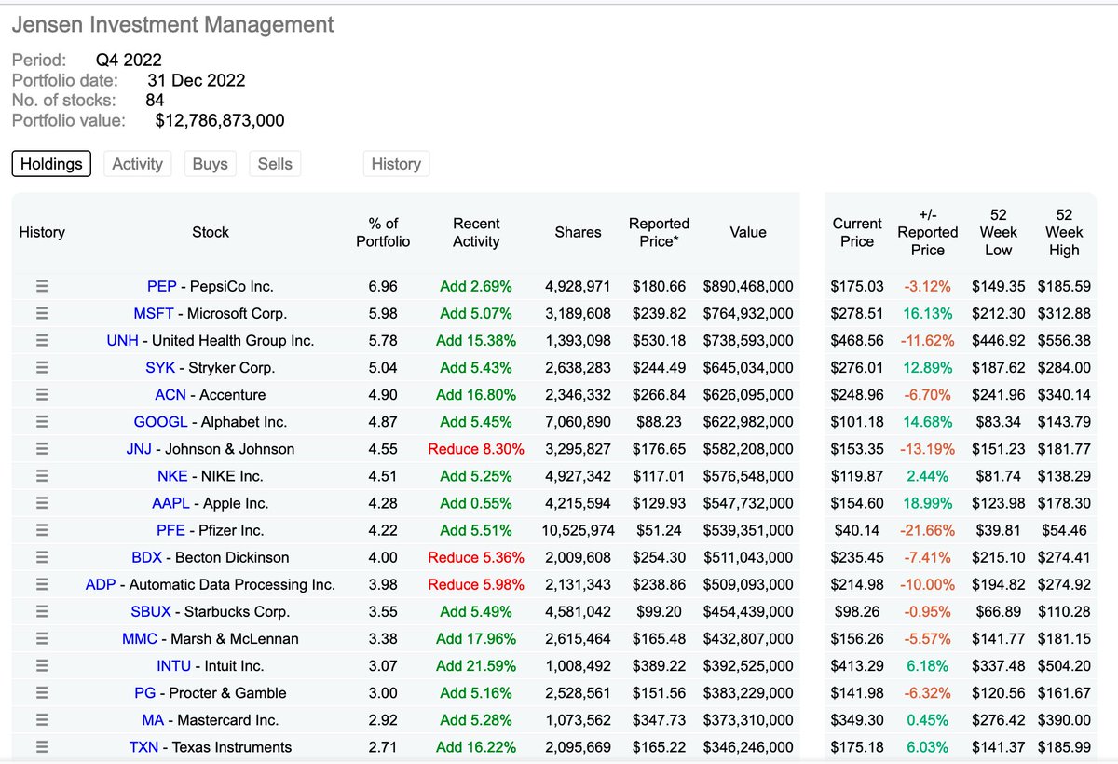Click the SYK ticker link

[160, 367]
